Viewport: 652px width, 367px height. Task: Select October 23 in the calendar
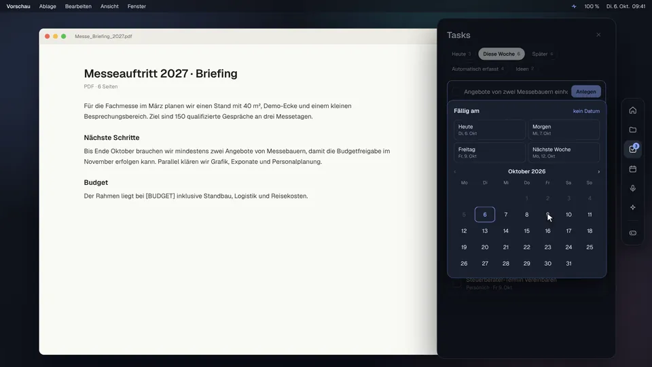pos(547,247)
